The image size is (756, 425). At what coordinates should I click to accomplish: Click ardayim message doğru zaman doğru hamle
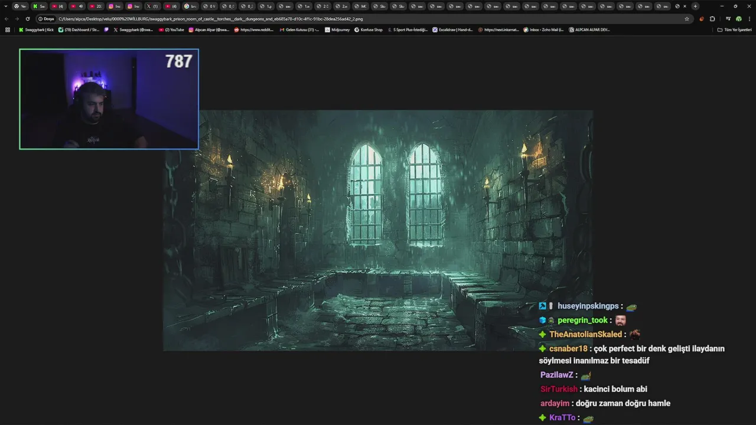[x=623, y=403]
